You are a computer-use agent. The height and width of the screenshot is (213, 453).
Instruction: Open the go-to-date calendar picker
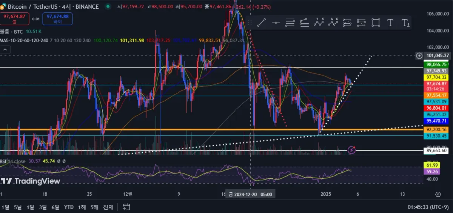click(126, 207)
